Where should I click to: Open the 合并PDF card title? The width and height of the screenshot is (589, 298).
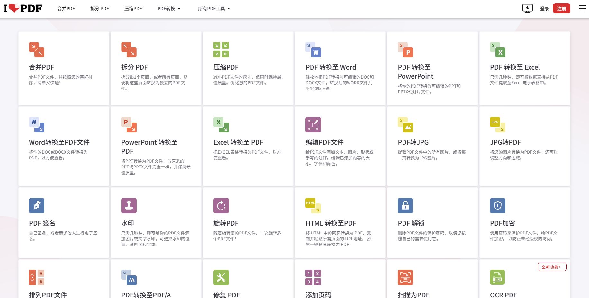click(41, 67)
